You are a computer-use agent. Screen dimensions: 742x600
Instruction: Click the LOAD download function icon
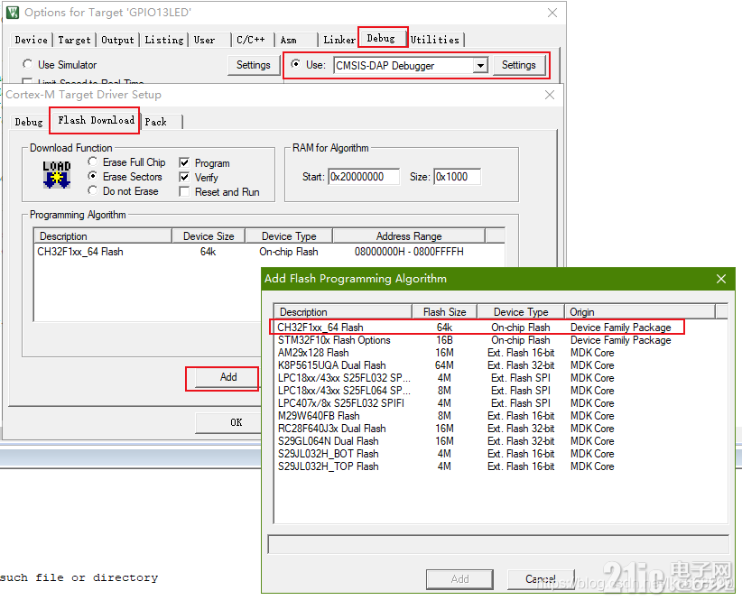pyautogui.click(x=57, y=174)
